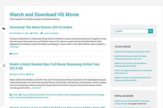Click the comment bubble icon before Leave a comment
Screen dimensions: 163x108
(42, 33)
